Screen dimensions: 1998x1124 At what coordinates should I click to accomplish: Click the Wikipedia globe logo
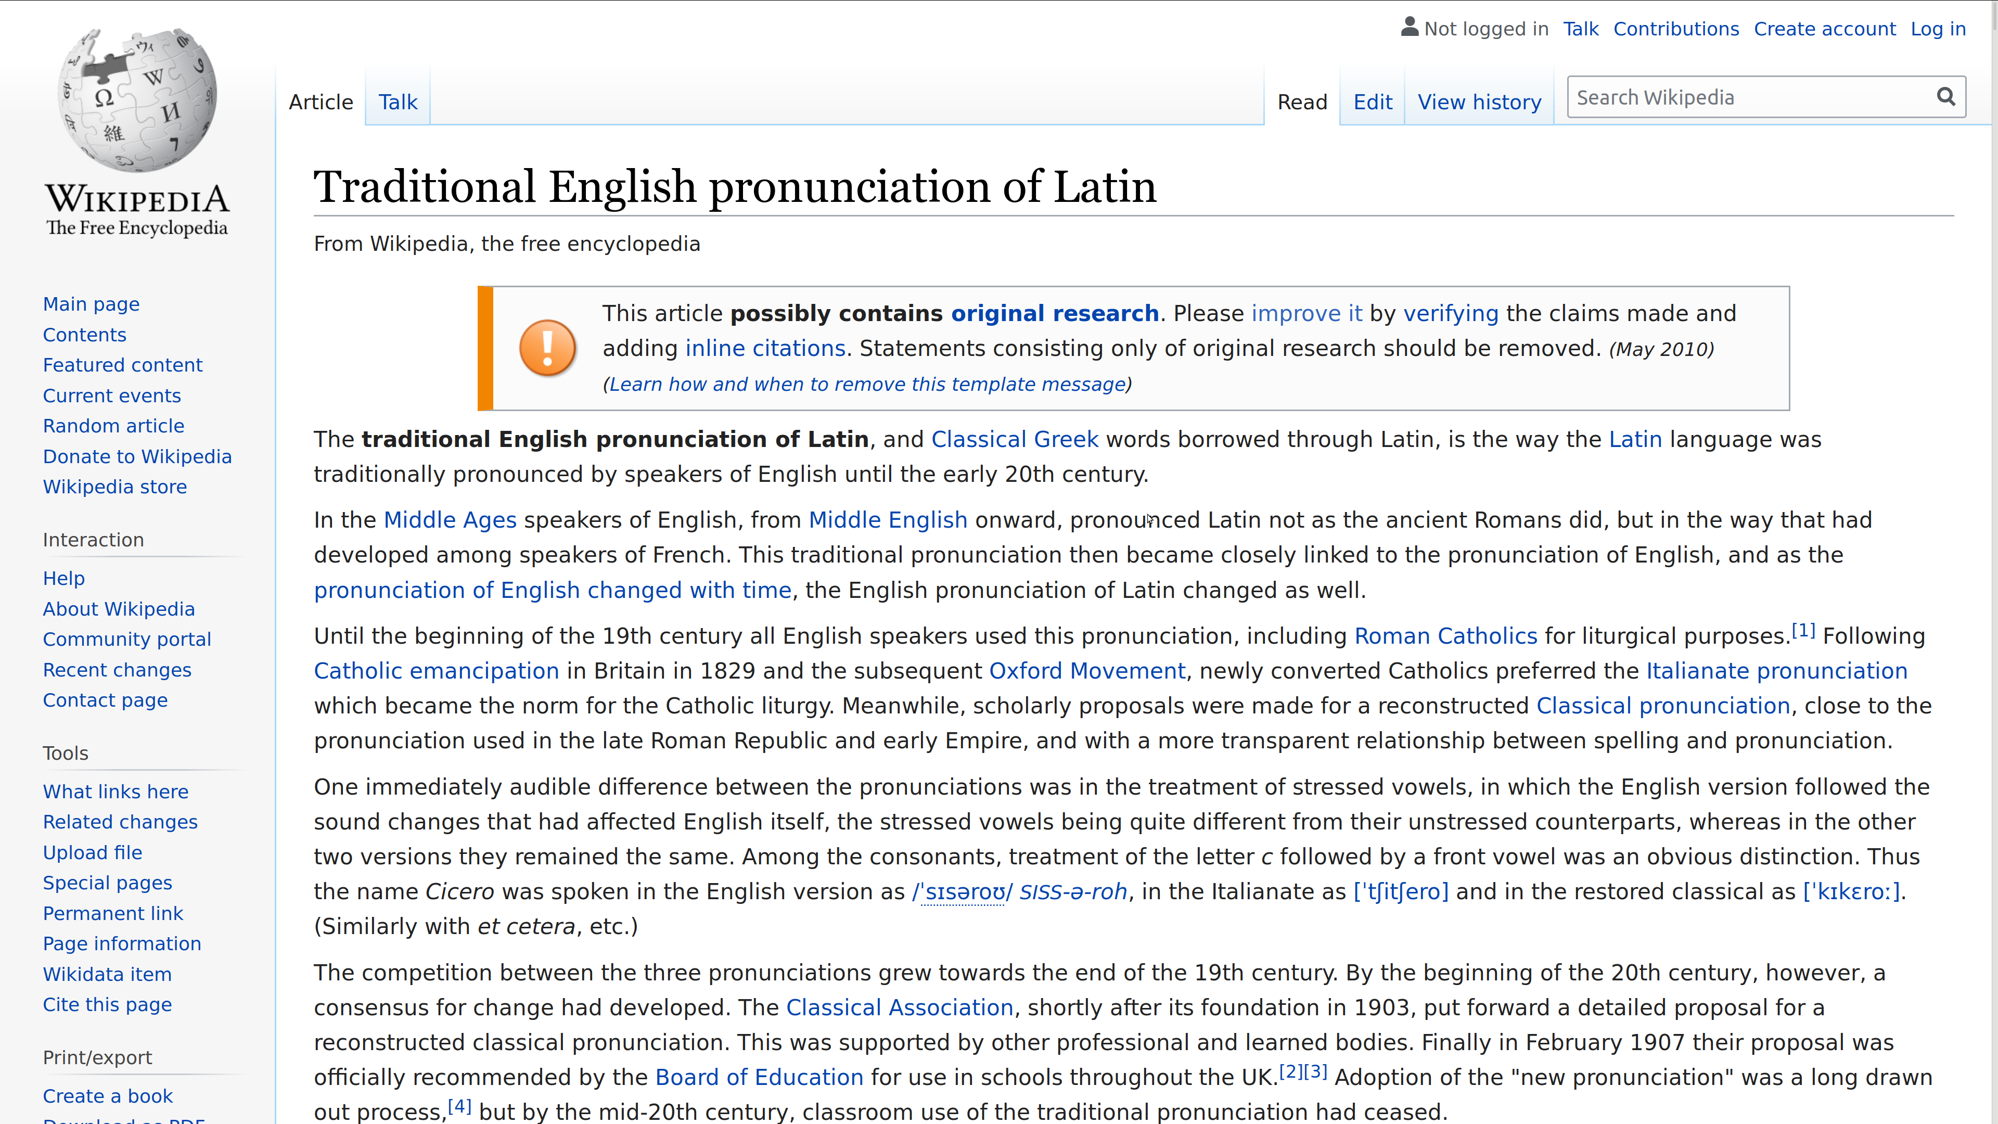(137, 101)
